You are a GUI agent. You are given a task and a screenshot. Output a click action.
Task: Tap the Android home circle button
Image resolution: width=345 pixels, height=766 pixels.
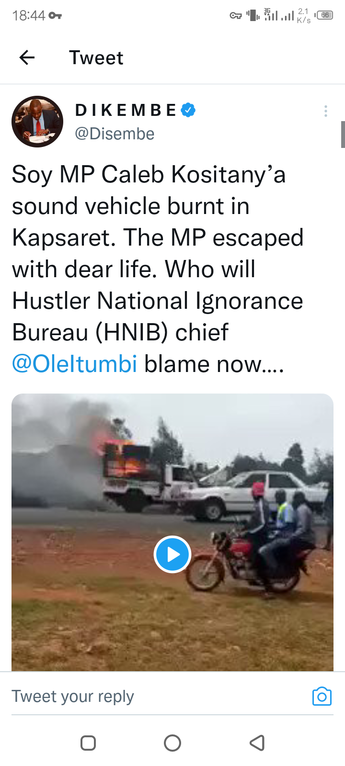tap(172, 743)
